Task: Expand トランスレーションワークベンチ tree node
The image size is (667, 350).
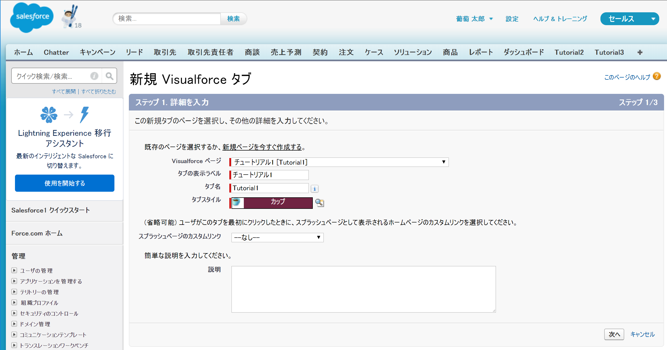Action: click(x=14, y=345)
